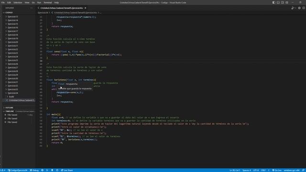This screenshot has width=306, height=172.
Task: Open the Terminal menu
Action: [48, 2]
